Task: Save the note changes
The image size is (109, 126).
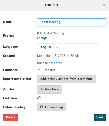Action: point(100,118)
